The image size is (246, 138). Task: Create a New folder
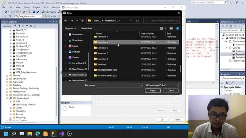86,28
